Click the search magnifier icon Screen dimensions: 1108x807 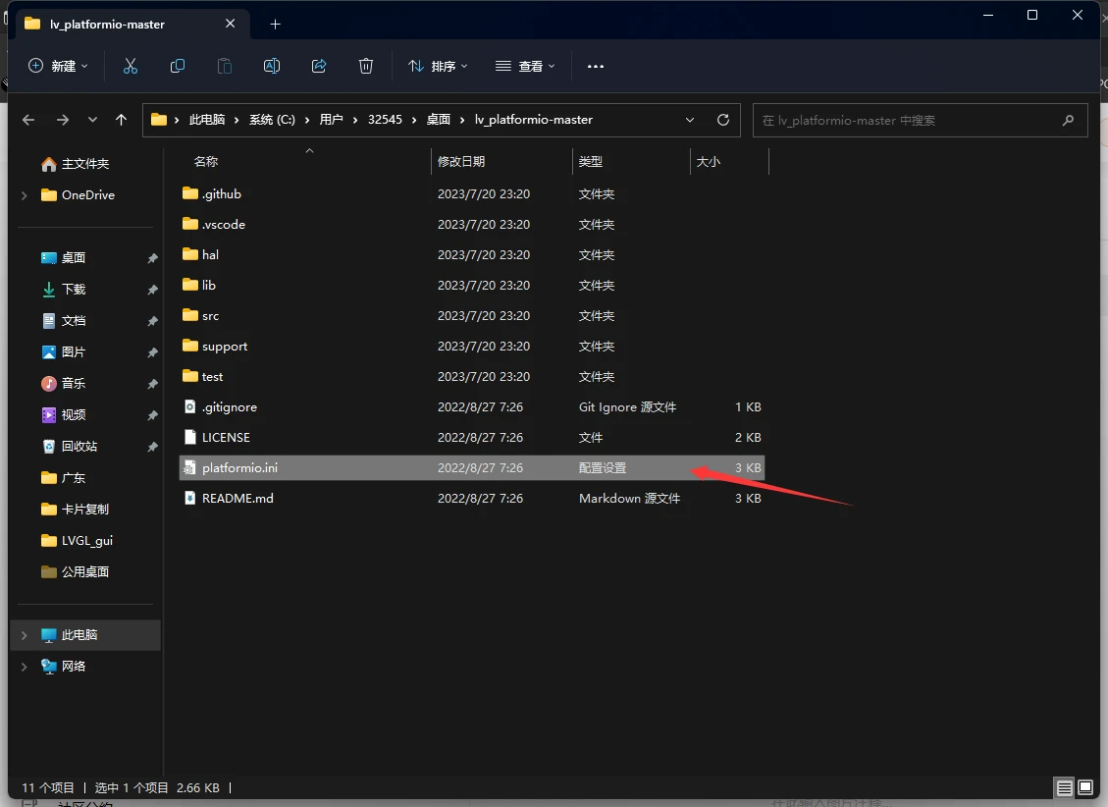pyautogui.click(x=1069, y=120)
